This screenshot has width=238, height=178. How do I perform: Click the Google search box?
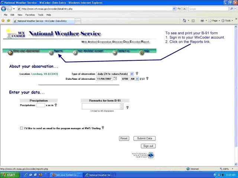coord(208,9)
